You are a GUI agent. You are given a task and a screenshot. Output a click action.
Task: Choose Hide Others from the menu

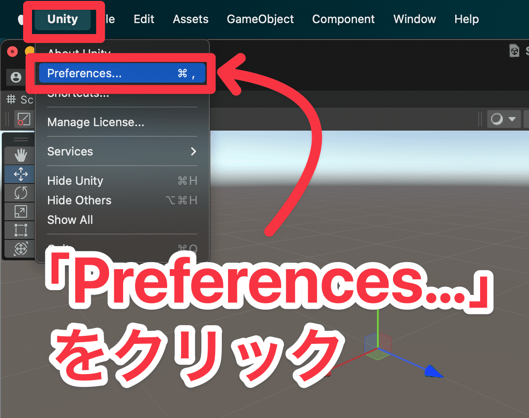click(79, 200)
